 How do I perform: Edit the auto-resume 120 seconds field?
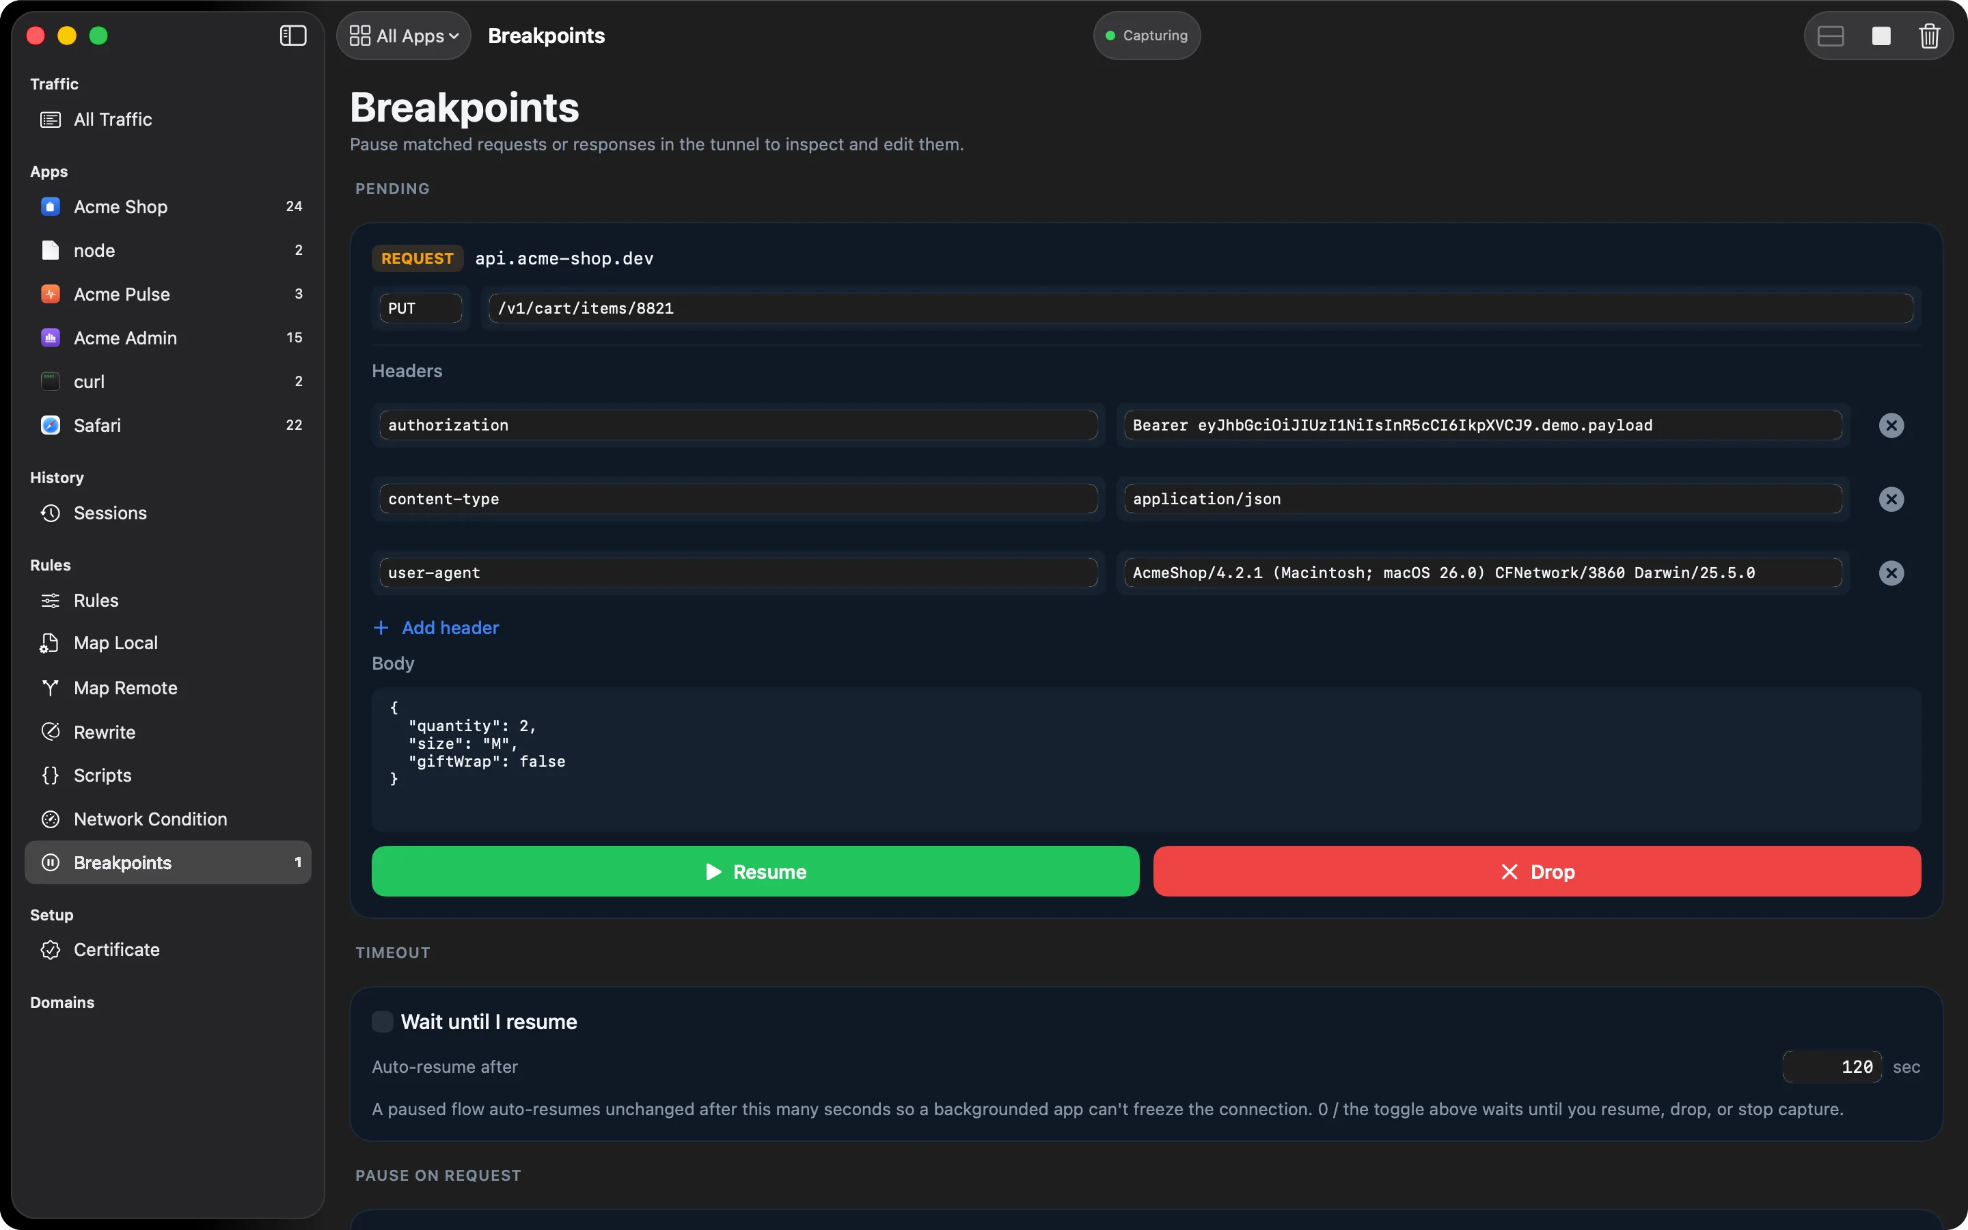1832,1067
